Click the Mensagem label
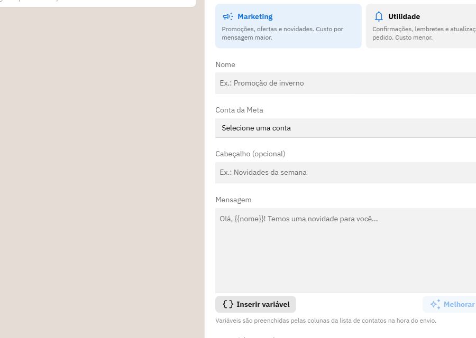This screenshot has height=338, width=476. click(x=233, y=200)
